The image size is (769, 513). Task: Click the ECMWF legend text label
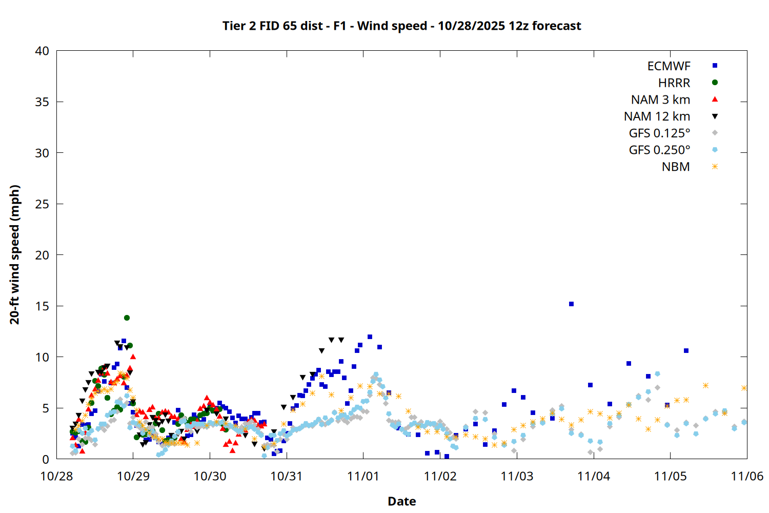click(669, 66)
